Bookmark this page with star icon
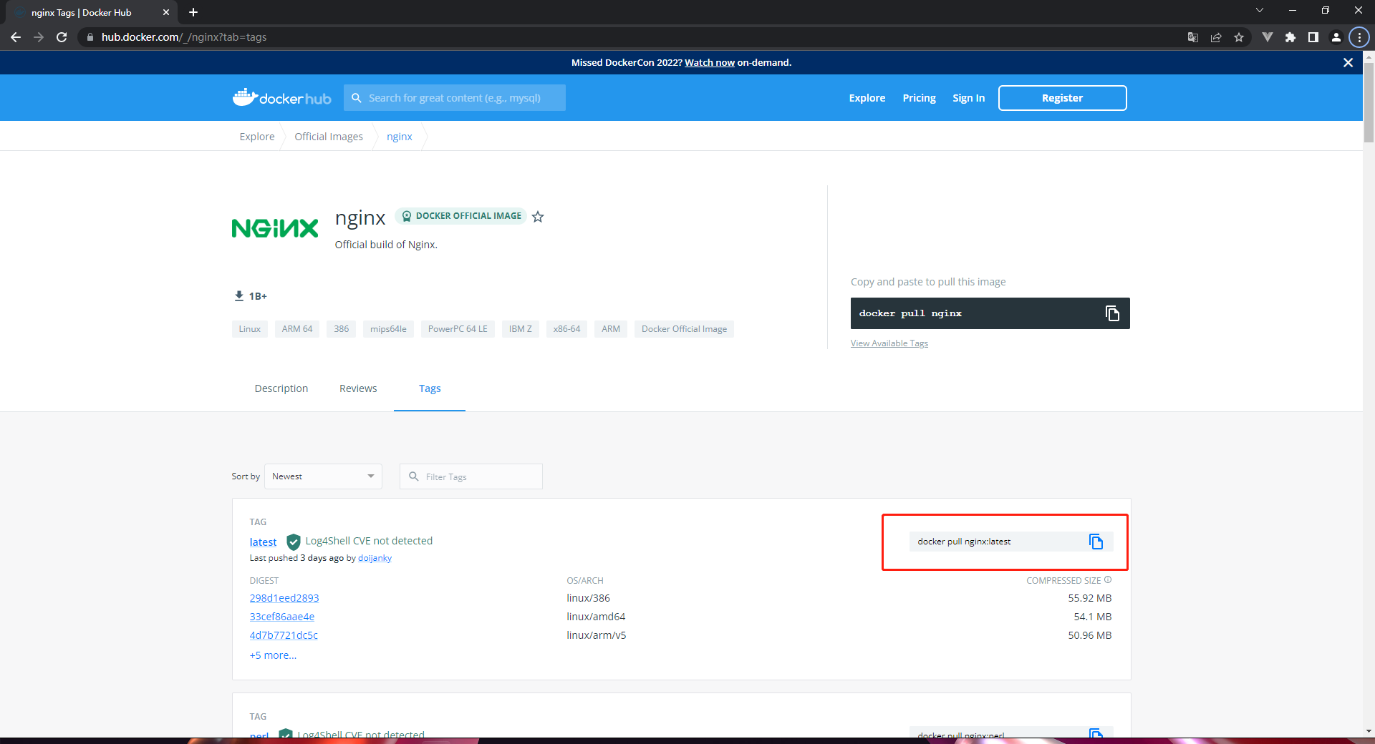 click(x=1239, y=37)
